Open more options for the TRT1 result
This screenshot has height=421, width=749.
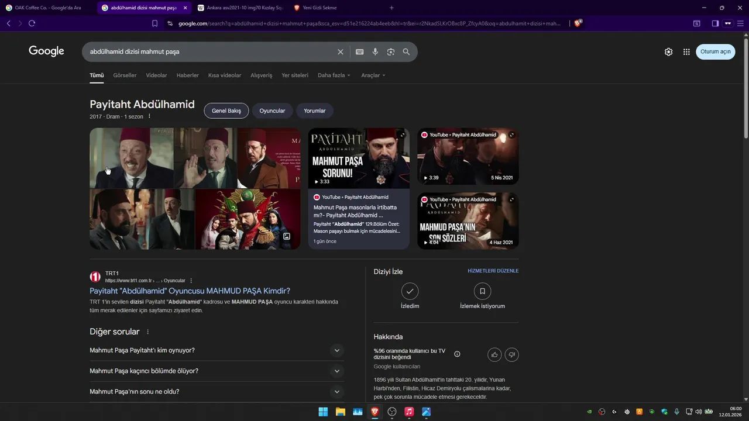point(191,281)
